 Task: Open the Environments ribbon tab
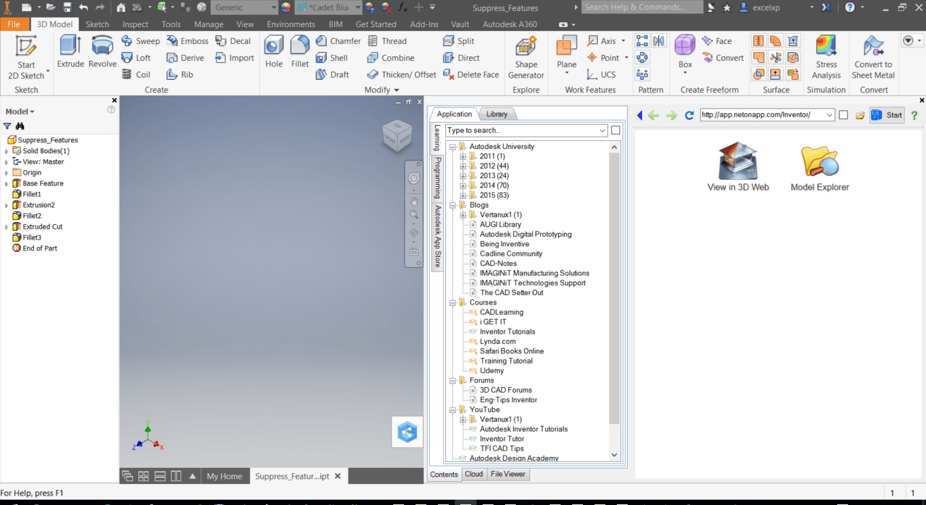click(x=291, y=24)
